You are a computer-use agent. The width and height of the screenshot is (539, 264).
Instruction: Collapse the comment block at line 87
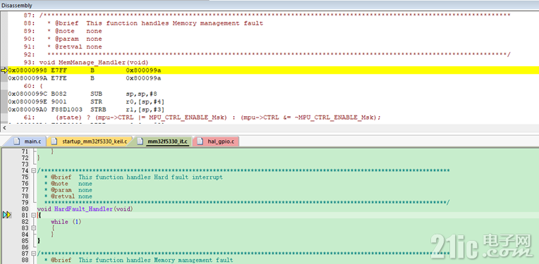(33, 253)
